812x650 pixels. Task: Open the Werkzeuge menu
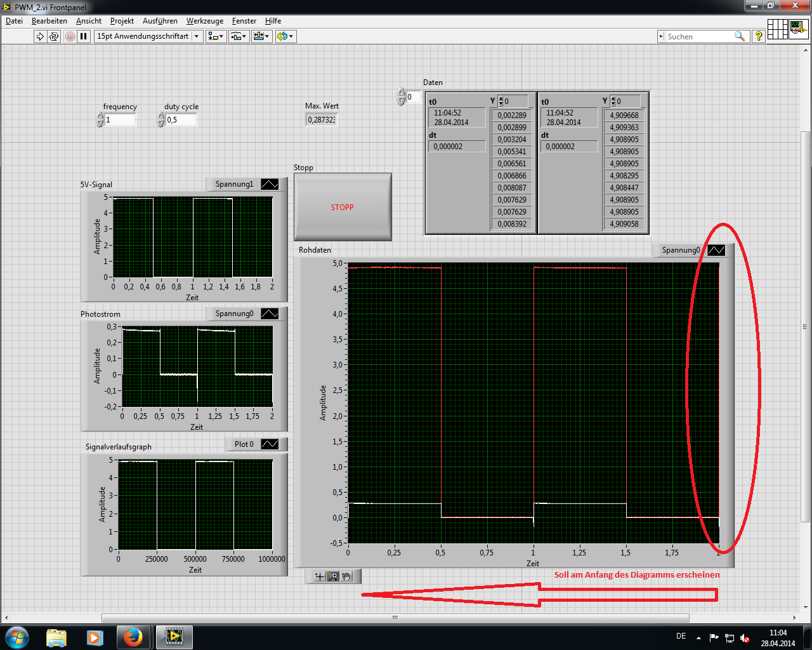(x=204, y=21)
